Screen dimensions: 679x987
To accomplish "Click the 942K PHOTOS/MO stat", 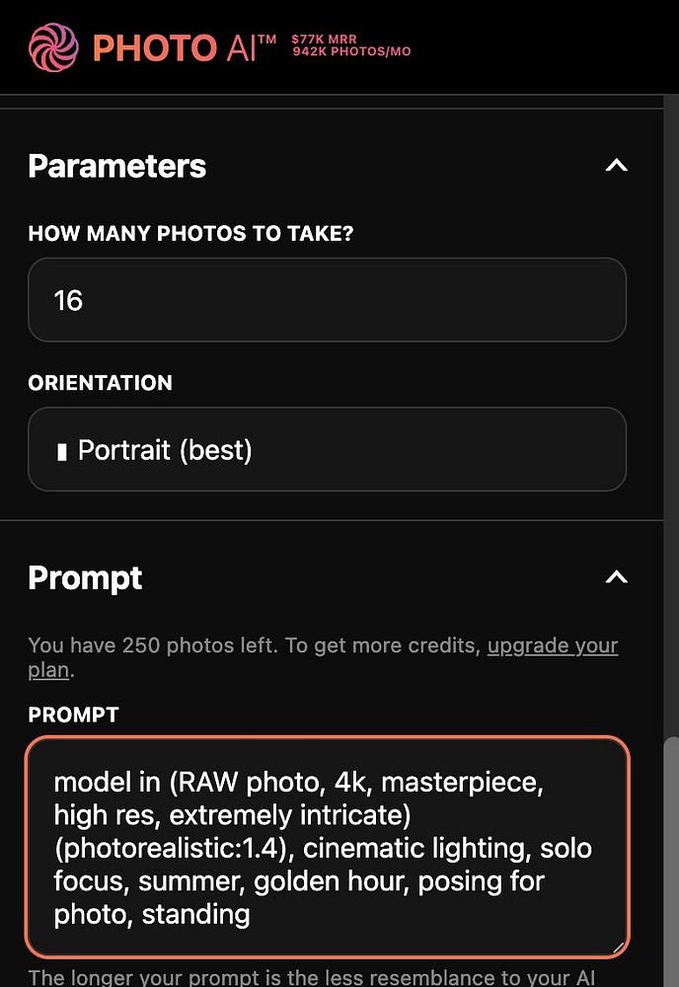I will tap(351, 52).
